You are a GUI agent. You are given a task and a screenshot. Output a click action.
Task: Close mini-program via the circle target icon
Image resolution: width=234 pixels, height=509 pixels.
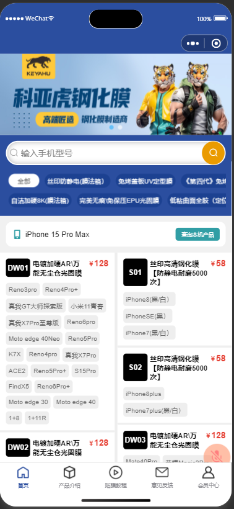pyautogui.click(x=216, y=43)
